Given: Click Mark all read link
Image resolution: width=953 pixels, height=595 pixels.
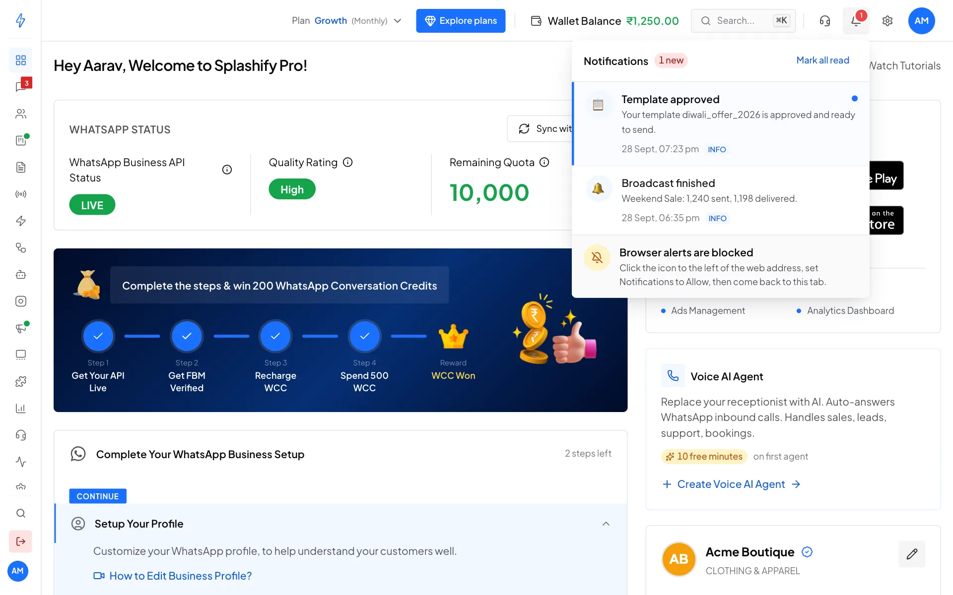Looking at the screenshot, I should [x=822, y=60].
